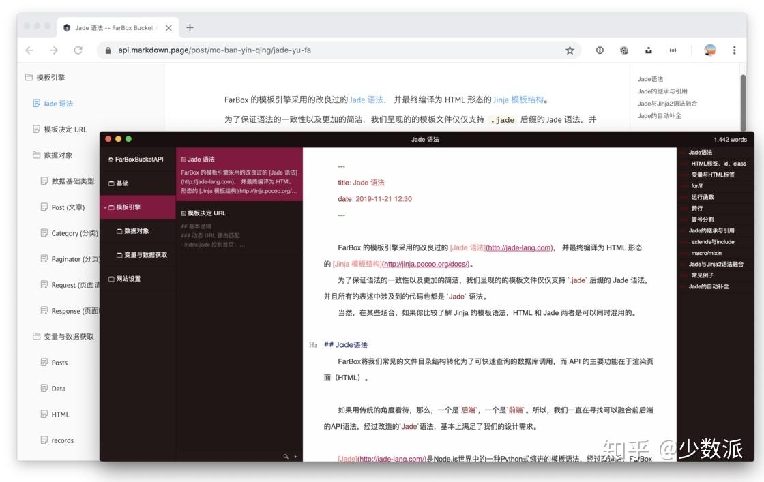Jump to 变量与HTML标签 in editor outline
The image size is (764, 482).
[713, 175]
